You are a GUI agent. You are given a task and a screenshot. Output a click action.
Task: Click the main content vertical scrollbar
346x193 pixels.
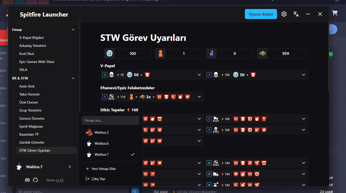click(328, 57)
